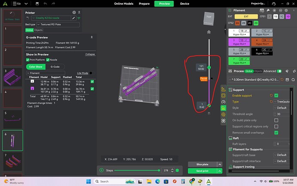Save the 0.30mm Standard process preset

pos(287,79)
